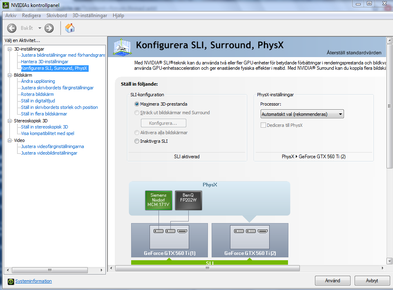Click the NVIDIA icon in title bar
393x290 pixels.
tap(6, 5)
